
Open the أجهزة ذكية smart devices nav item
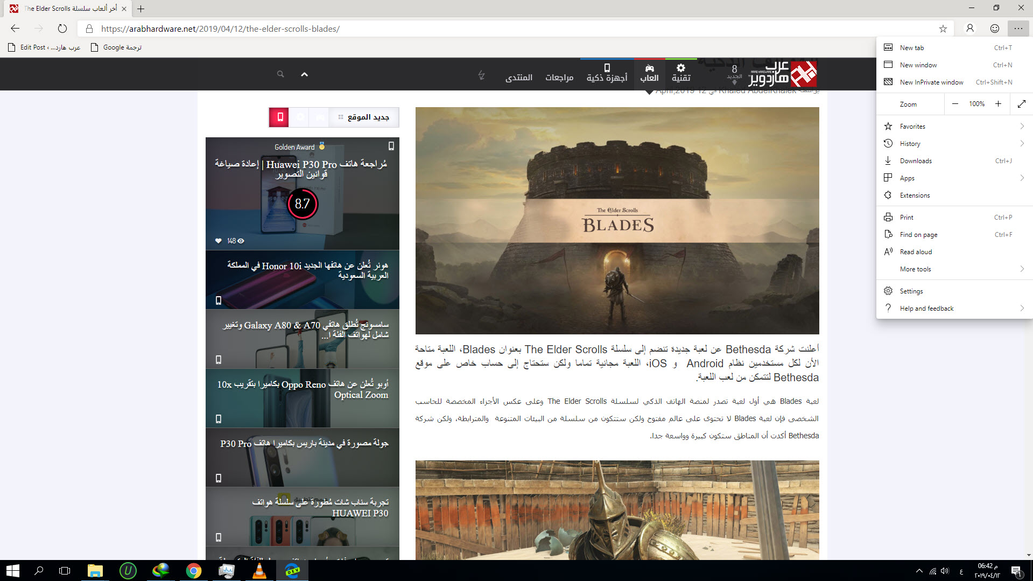[x=607, y=74]
